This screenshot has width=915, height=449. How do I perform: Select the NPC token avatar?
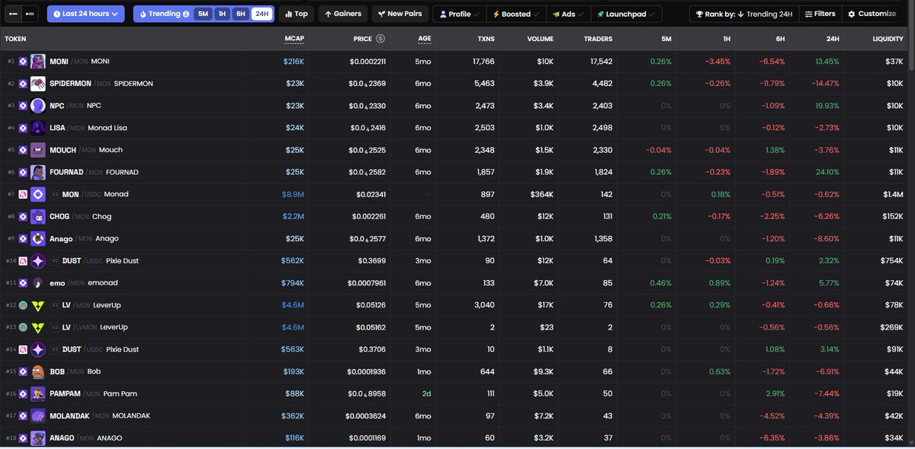[x=38, y=106]
